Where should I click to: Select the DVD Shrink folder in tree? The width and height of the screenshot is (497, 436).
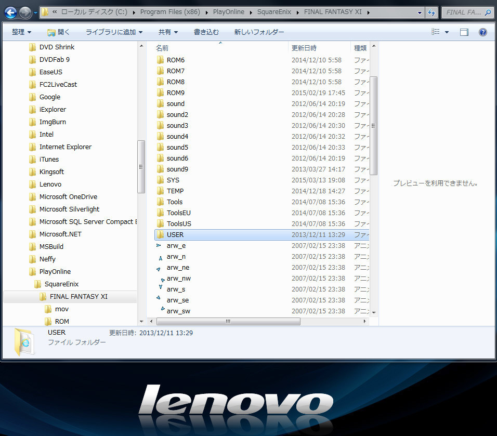click(x=57, y=47)
